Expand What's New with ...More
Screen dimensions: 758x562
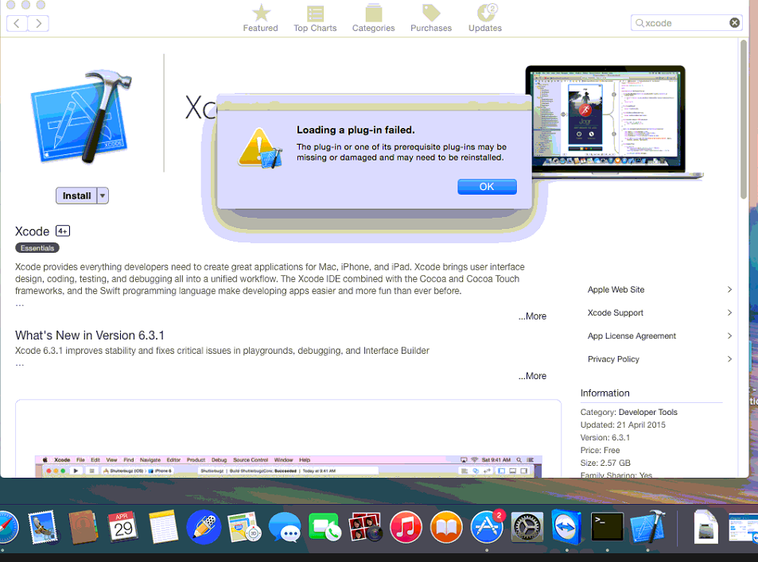[532, 376]
